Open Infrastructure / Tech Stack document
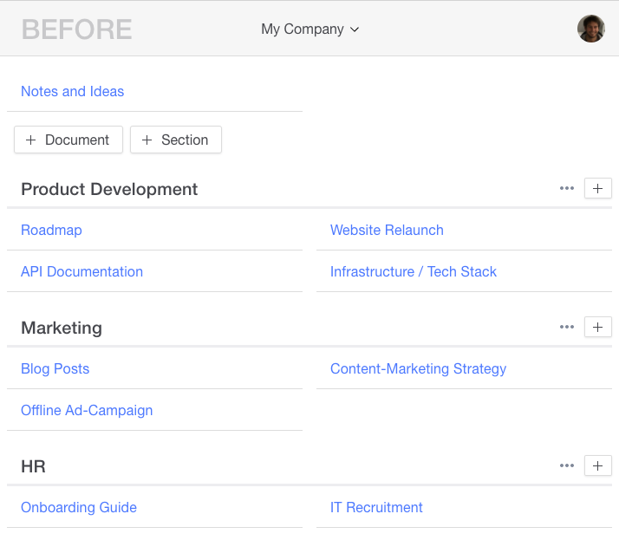 pos(414,271)
